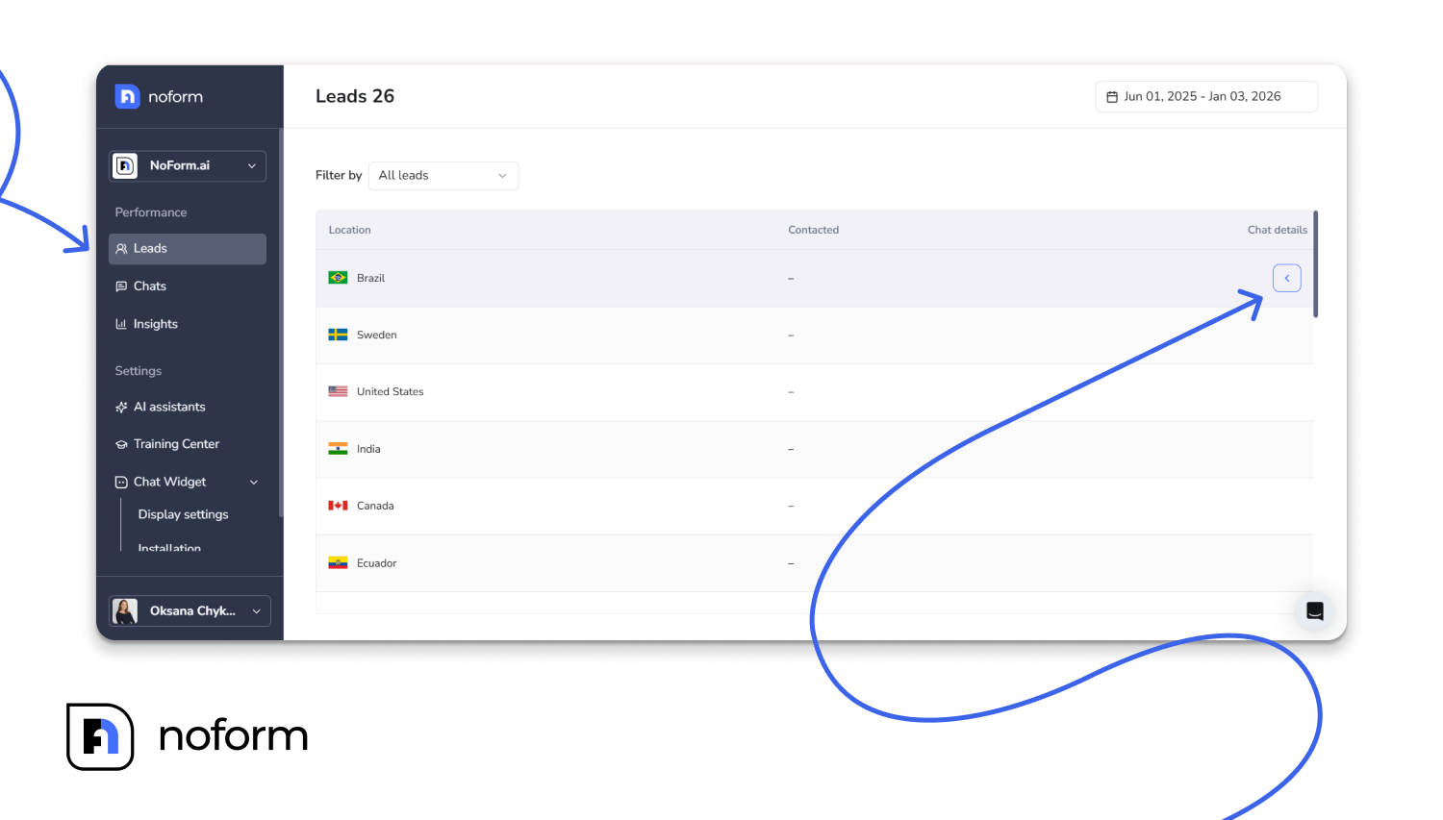Open the All leads filter dropdown
The height and width of the screenshot is (820, 1443).
pyautogui.click(x=443, y=176)
